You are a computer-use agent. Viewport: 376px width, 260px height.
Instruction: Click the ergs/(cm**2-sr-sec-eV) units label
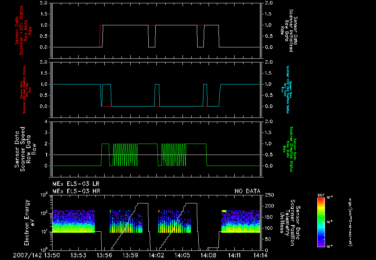pyautogui.click(x=350, y=222)
